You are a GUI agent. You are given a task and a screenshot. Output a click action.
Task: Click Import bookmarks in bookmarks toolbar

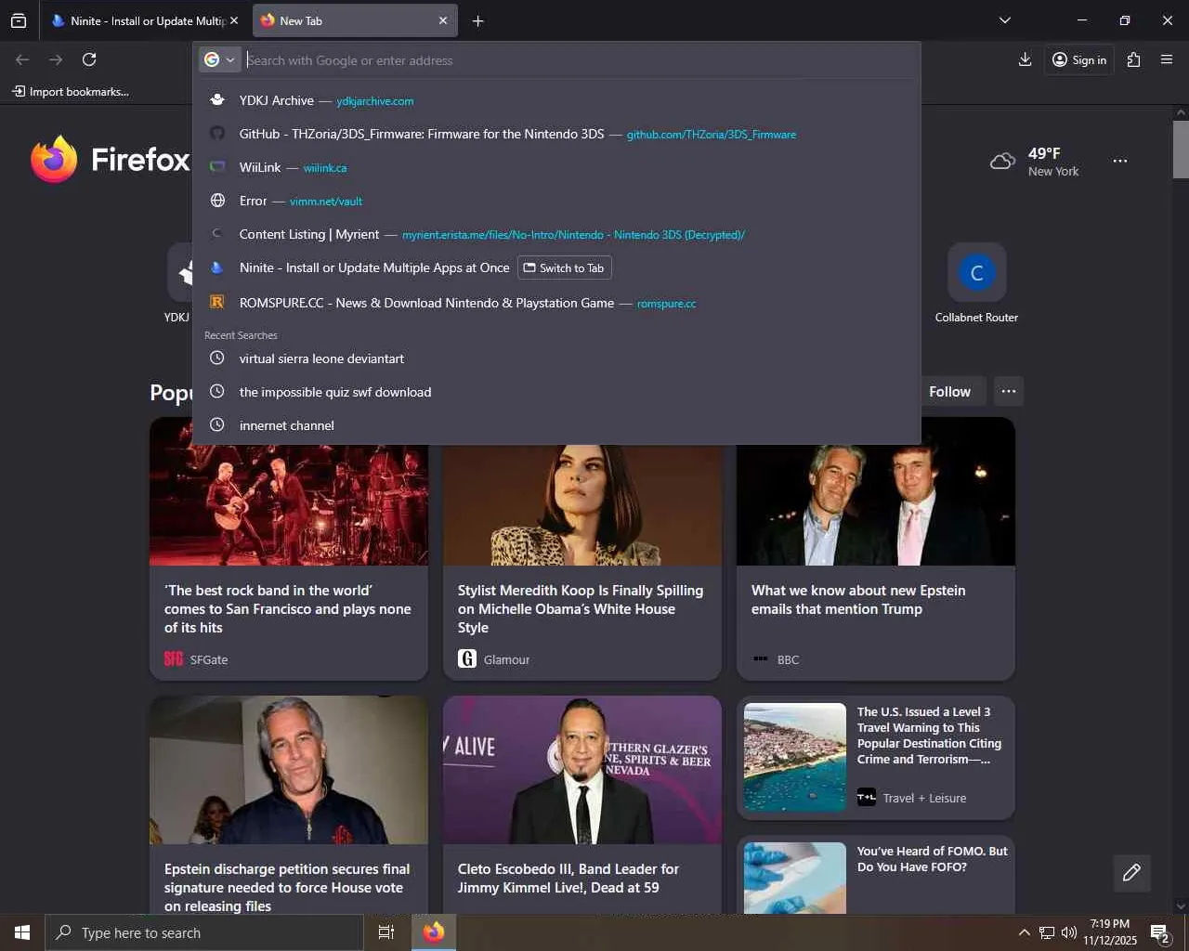pyautogui.click(x=71, y=91)
